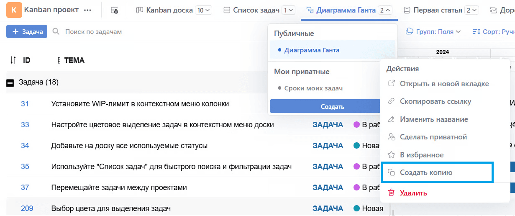Open project options three-dots menu
515x216 pixels.
point(87,10)
